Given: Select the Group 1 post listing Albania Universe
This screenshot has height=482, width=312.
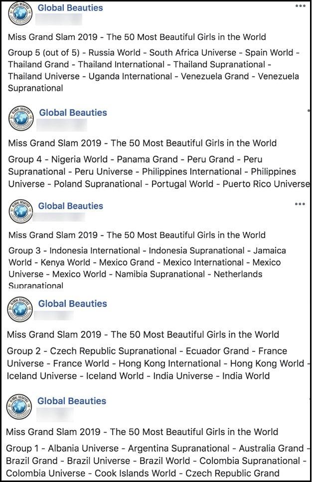Looking at the screenshot, I should pyautogui.click(x=150, y=460).
